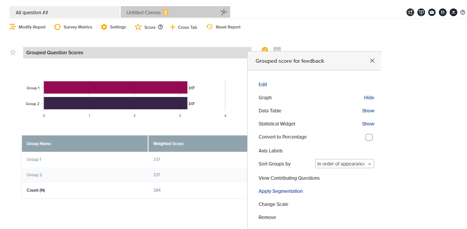
Task: Show the Statistical Widget
Action: [x=368, y=124]
